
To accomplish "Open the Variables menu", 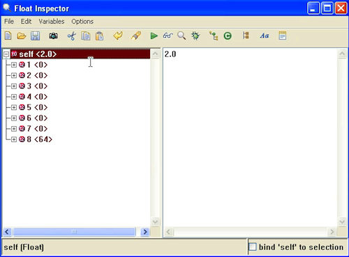I will pos(52,22).
